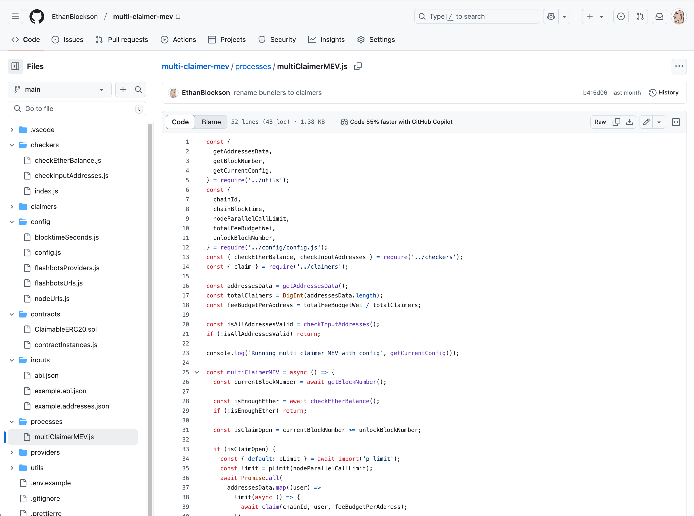This screenshot has height=516, width=694.
Task: Search files magnifier button in sidebar
Action: coord(138,90)
